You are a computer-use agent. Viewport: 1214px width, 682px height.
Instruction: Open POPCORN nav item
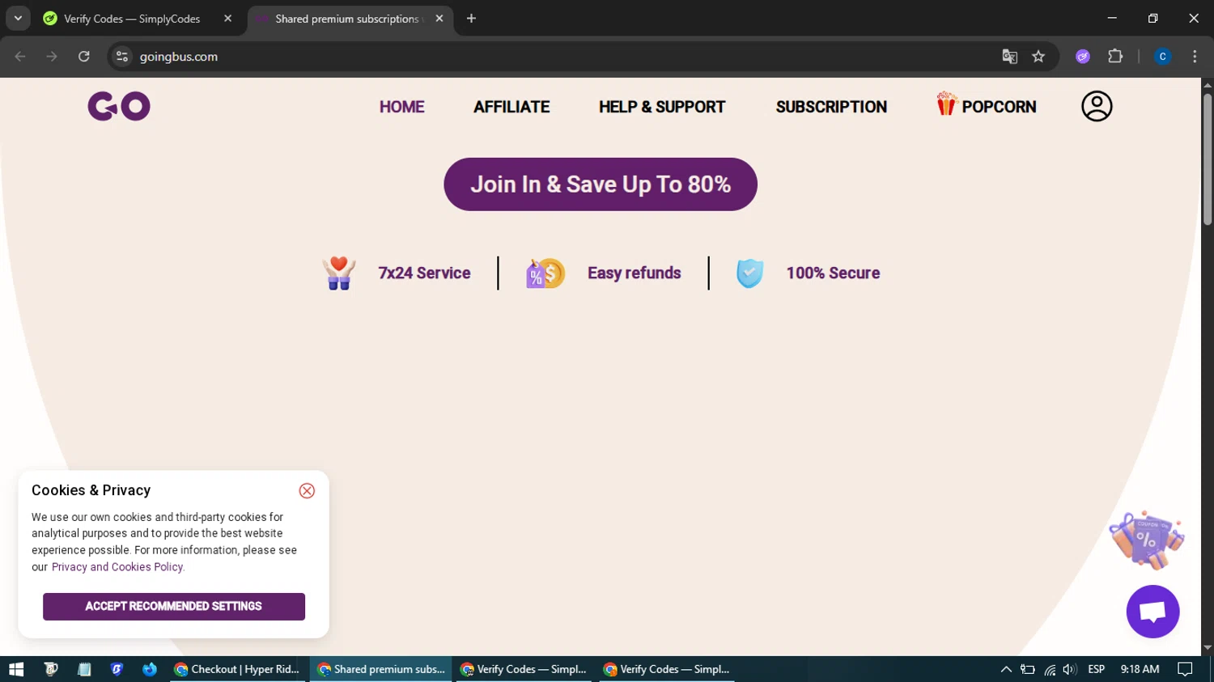(987, 105)
